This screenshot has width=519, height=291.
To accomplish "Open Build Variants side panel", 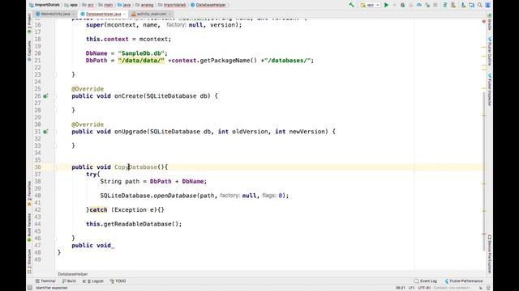I will tap(29, 228).
